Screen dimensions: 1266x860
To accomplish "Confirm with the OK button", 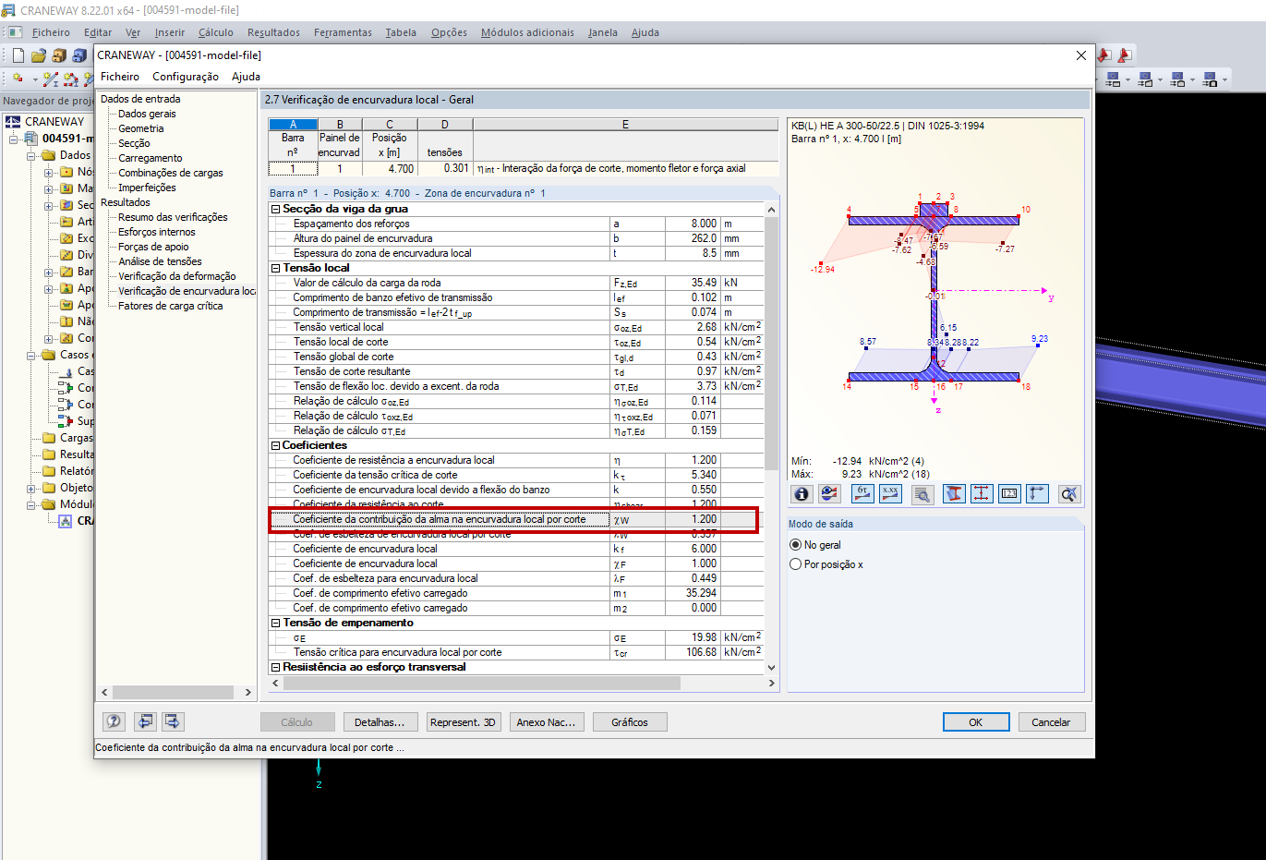I will (975, 722).
